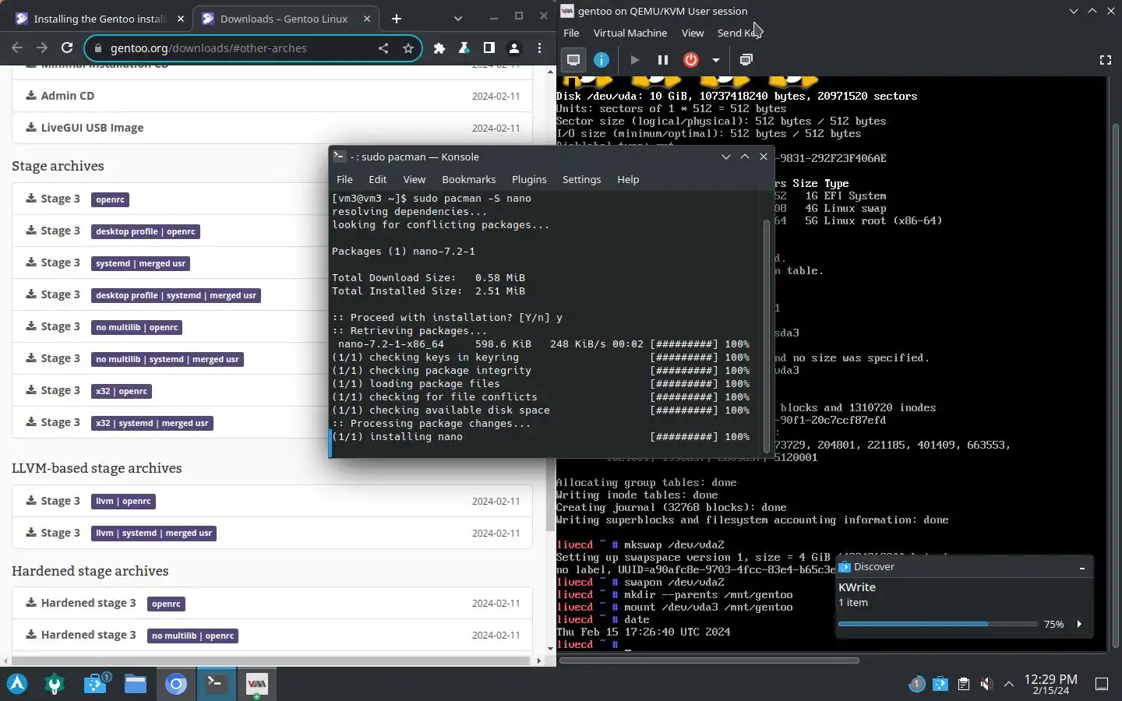Open Konsole's Bookmarks menu

469,179
